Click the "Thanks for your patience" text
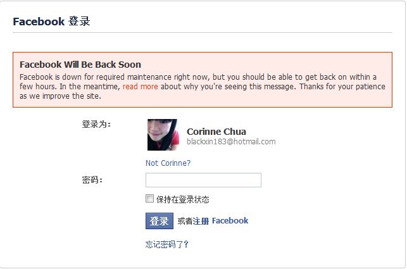 pos(342,87)
